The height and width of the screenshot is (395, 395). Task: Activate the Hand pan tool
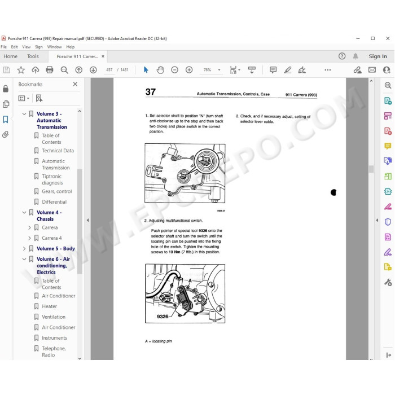pyautogui.click(x=160, y=70)
